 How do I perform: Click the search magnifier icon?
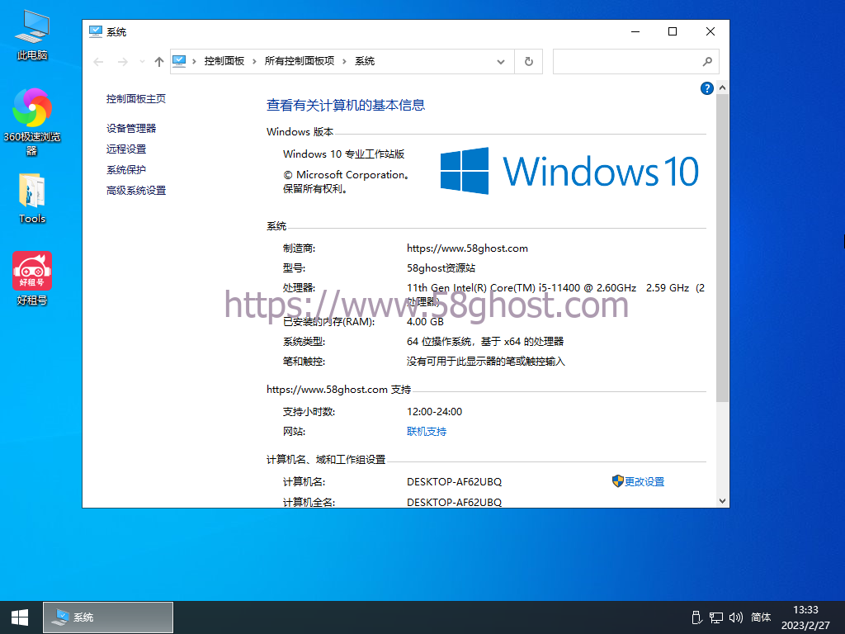(x=707, y=61)
